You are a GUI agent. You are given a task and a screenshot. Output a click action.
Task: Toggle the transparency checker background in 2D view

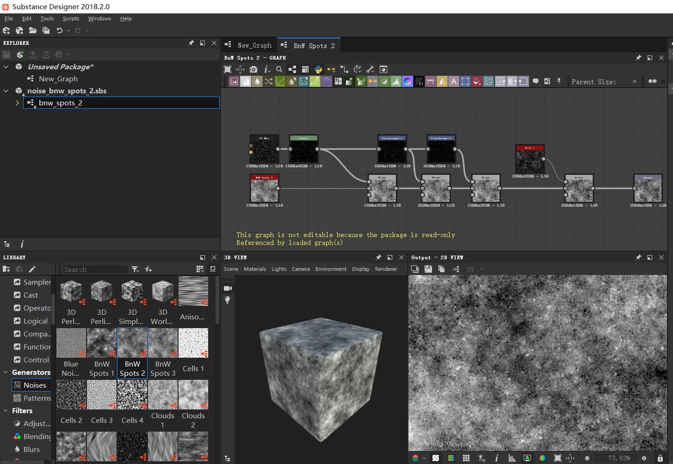(x=436, y=458)
